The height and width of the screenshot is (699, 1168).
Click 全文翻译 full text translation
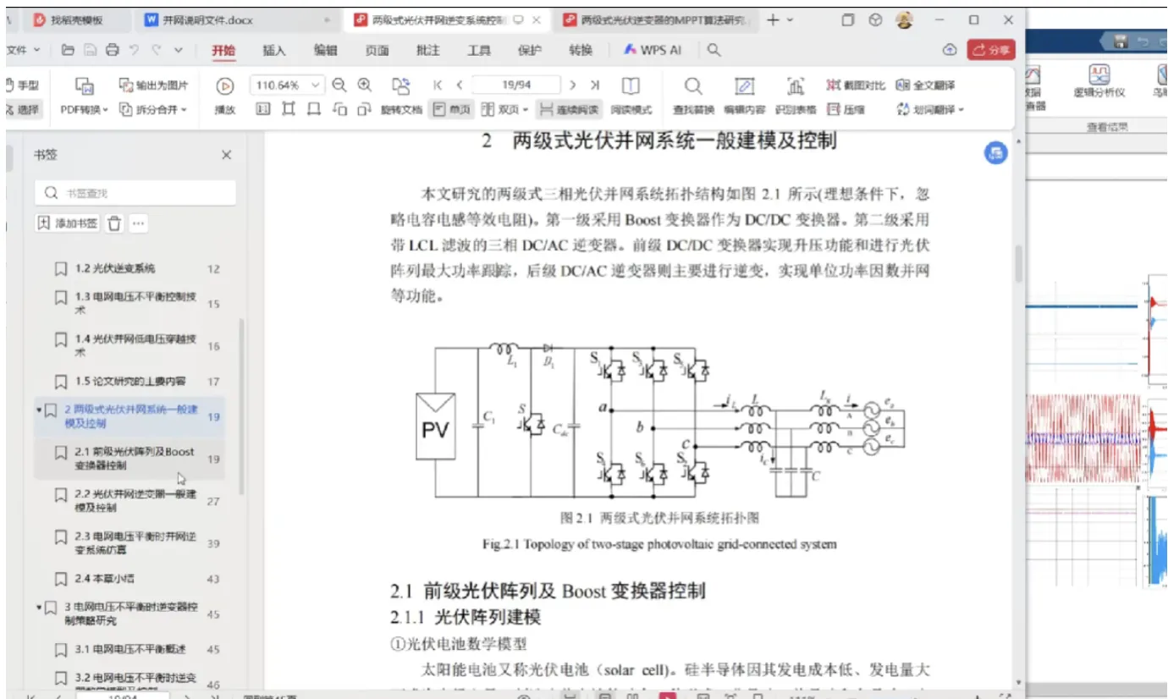925,85
